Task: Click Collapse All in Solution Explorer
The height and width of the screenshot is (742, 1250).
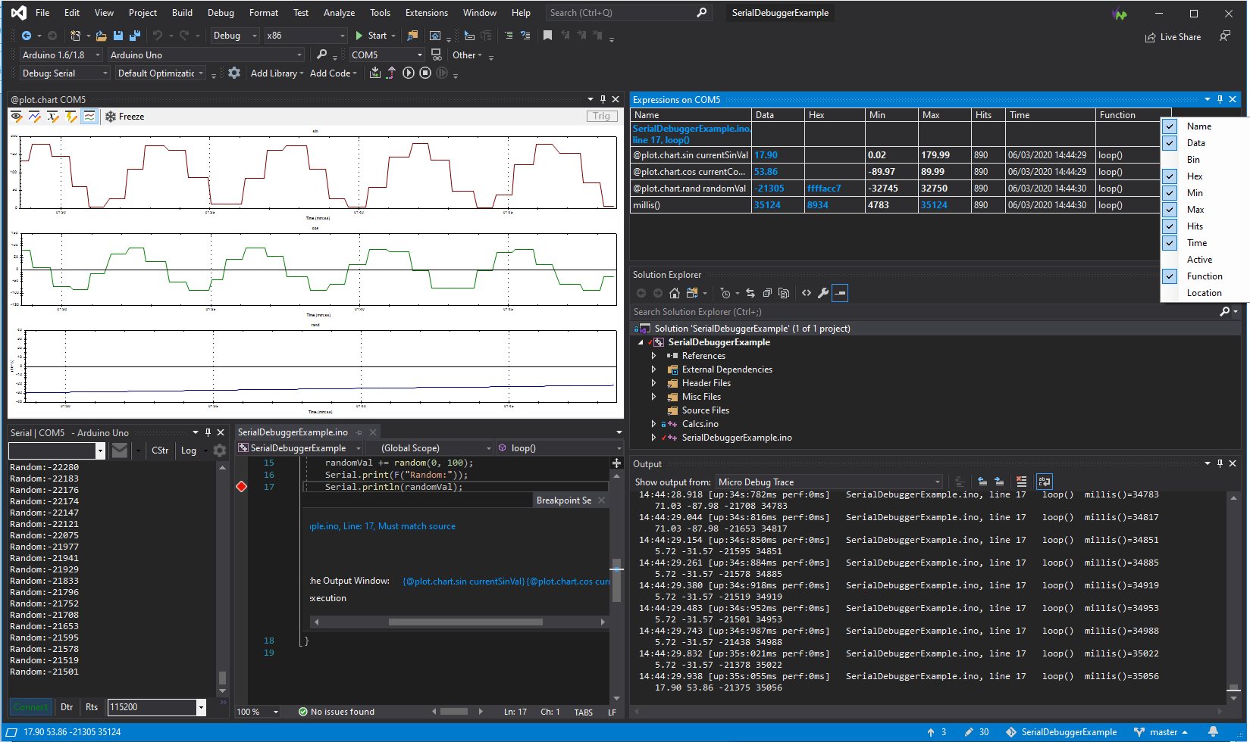Action: click(x=767, y=293)
